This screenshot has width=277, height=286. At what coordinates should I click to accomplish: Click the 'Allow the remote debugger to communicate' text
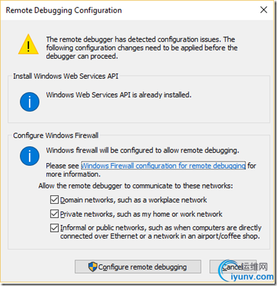pyautogui.click(x=136, y=185)
